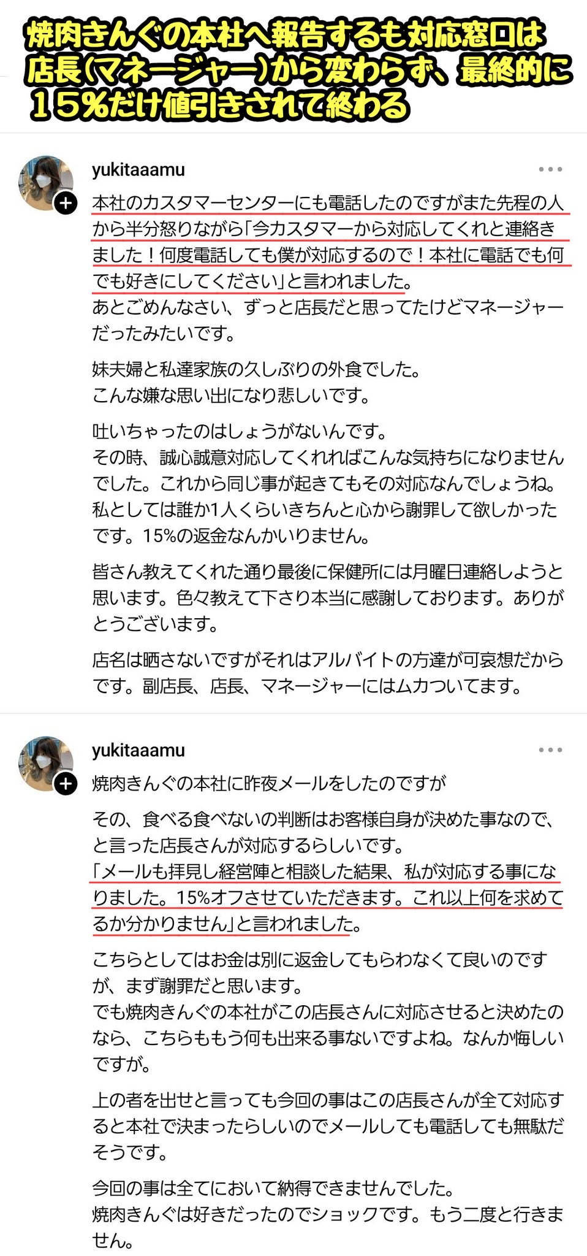The height and width of the screenshot is (1256, 587).
Task: Select the red-underlined quote starting 本社のカスタマーセンター
Action: click(x=329, y=242)
